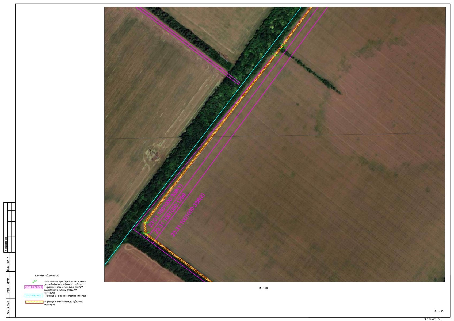Click the parcel label 23:31:1001000:338(2)
454x321 pixels.
(x=188, y=215)
